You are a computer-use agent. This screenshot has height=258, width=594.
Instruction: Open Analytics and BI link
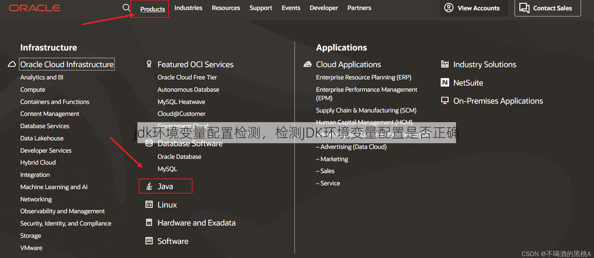(42, 77)
